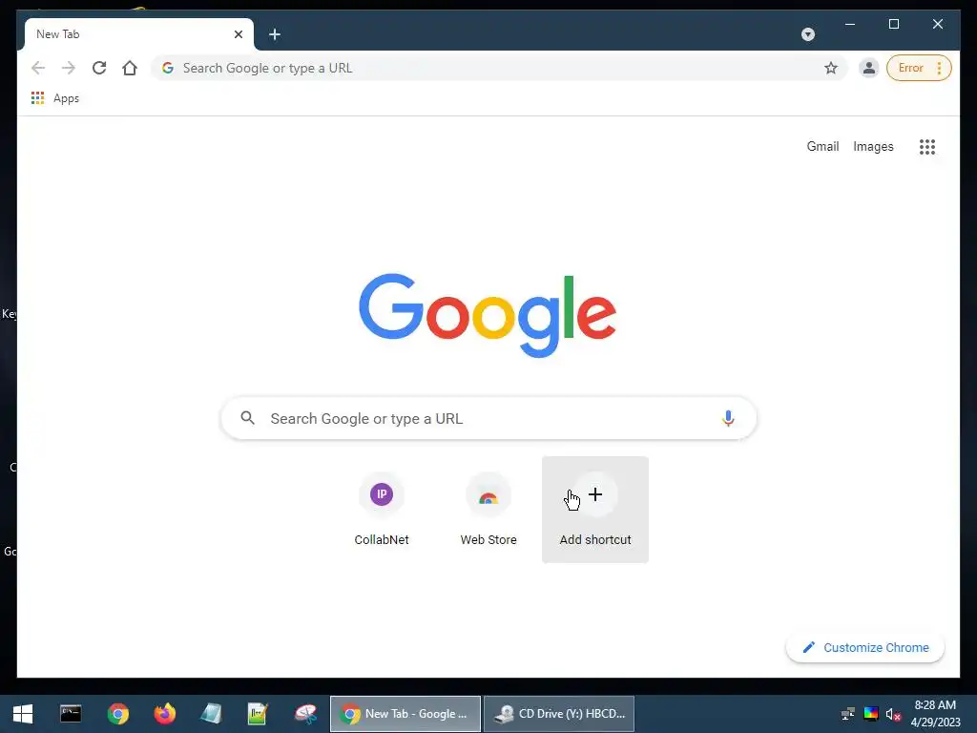
Task: Start voice search with microphone icon
Action: [728, 418]
